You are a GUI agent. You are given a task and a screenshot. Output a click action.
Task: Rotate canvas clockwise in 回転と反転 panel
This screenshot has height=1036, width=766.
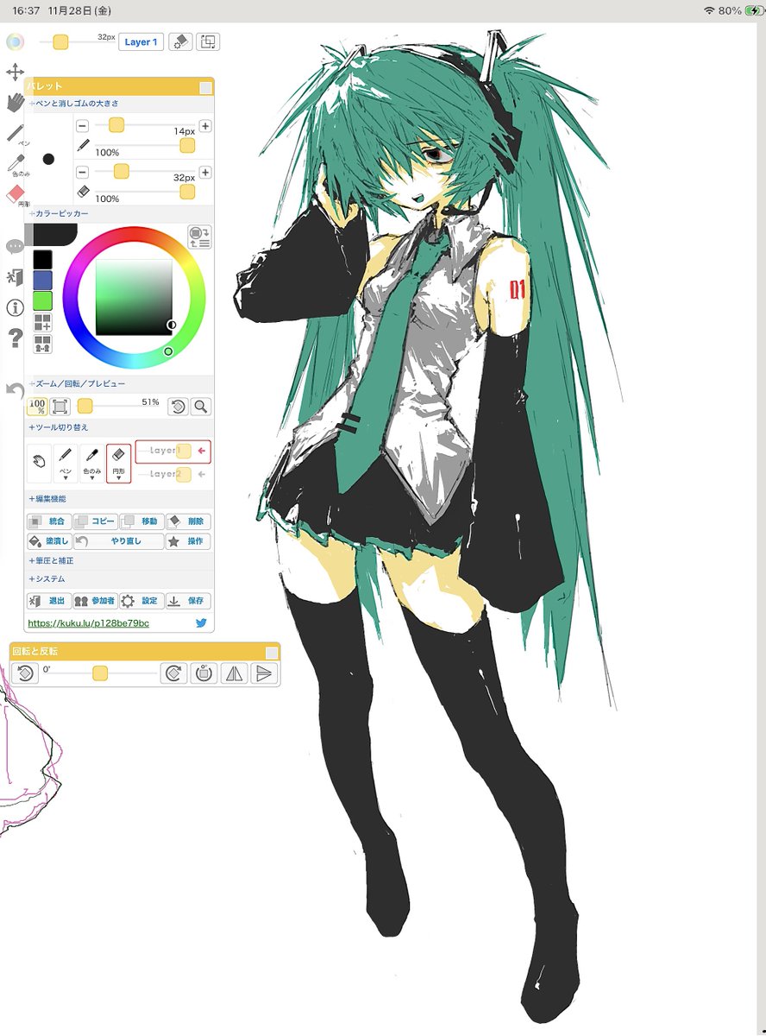point(173,673)
